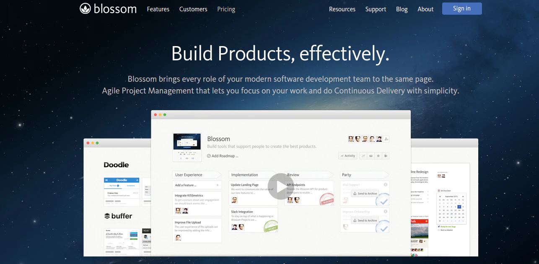
Task: Open project settings gear icon
Action: point(378,156)
